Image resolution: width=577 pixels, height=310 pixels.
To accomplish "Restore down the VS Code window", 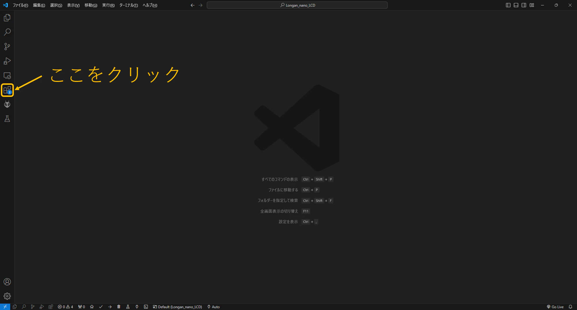I will point(556,5).
